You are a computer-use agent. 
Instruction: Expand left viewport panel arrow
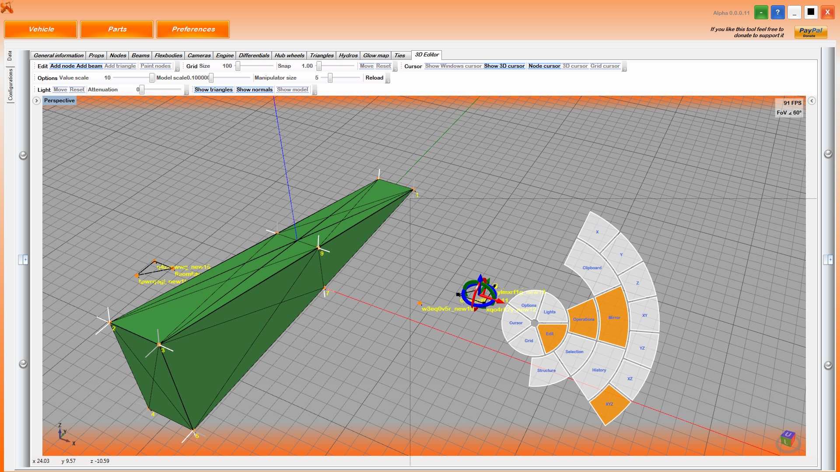[37, 101]
